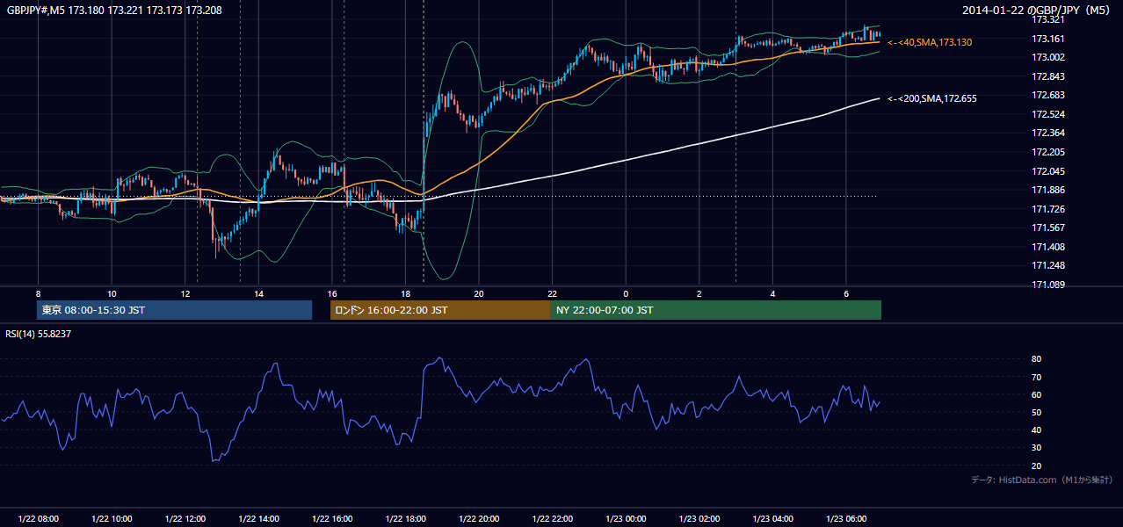Click price axis label 172.683
Image resolution: width=1123 pixels, height=527 pixels.
pyautogui.click(x=1047, y=95)
